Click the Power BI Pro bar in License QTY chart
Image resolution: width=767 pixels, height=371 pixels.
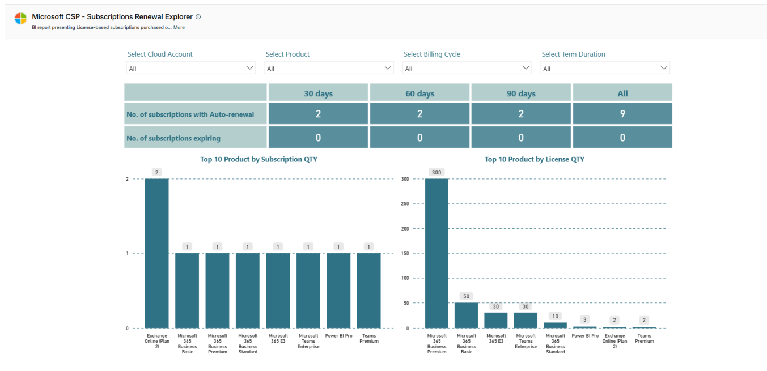coord(586,326)
